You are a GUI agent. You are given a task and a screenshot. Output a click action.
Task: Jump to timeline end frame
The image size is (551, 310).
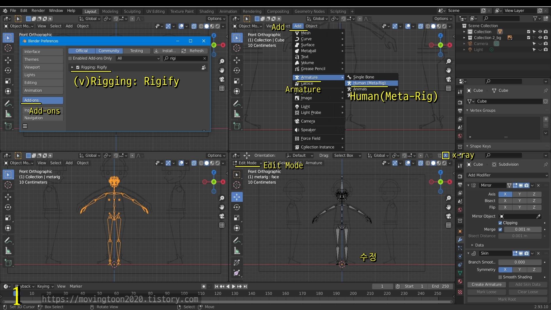[245, 286]
